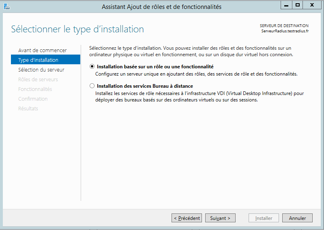
Task: Click the Fonctionnalités sidebar step
Action: click(35, 89)
